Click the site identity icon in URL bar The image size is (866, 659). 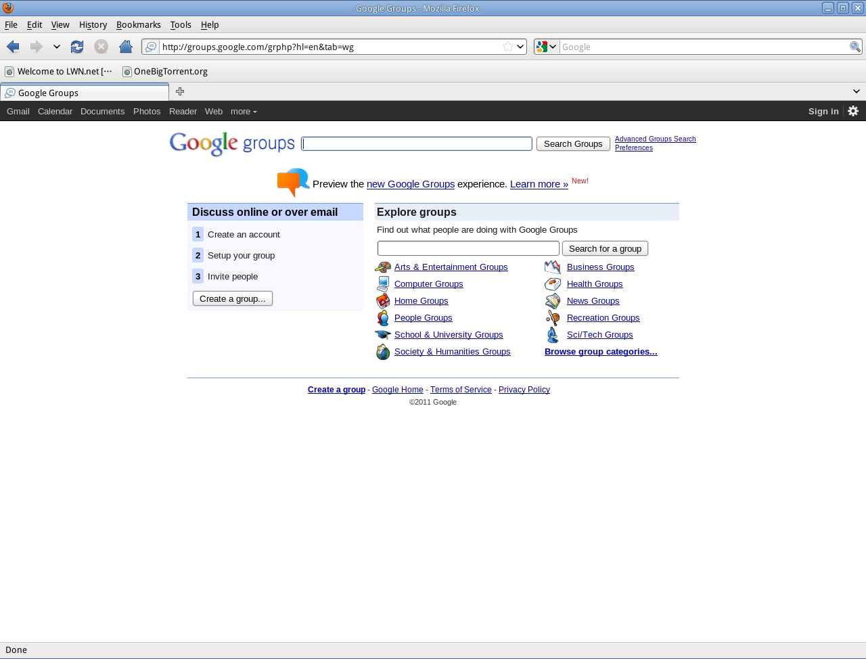pyautogui.click(x=151, y=47)
